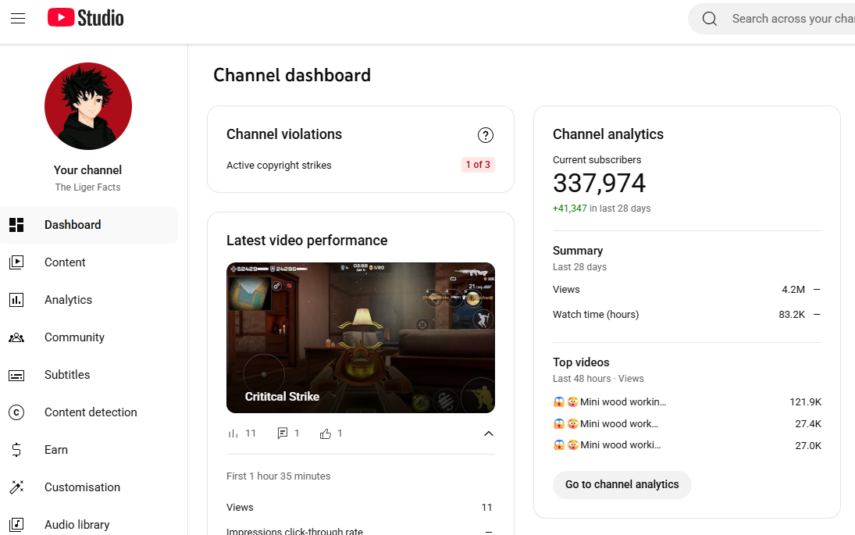Screen dimensions: 855x535
Task: Click the latest video comments icon
Action: click(x=283, y=433)
